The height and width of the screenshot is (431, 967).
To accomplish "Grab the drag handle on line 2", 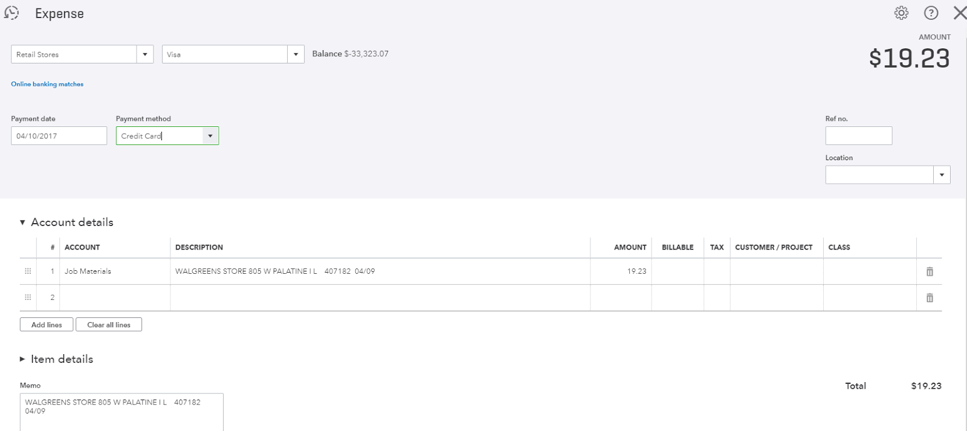I will [28, 297].
